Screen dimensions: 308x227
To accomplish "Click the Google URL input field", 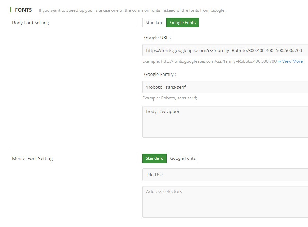I will (x=224, y=50).
